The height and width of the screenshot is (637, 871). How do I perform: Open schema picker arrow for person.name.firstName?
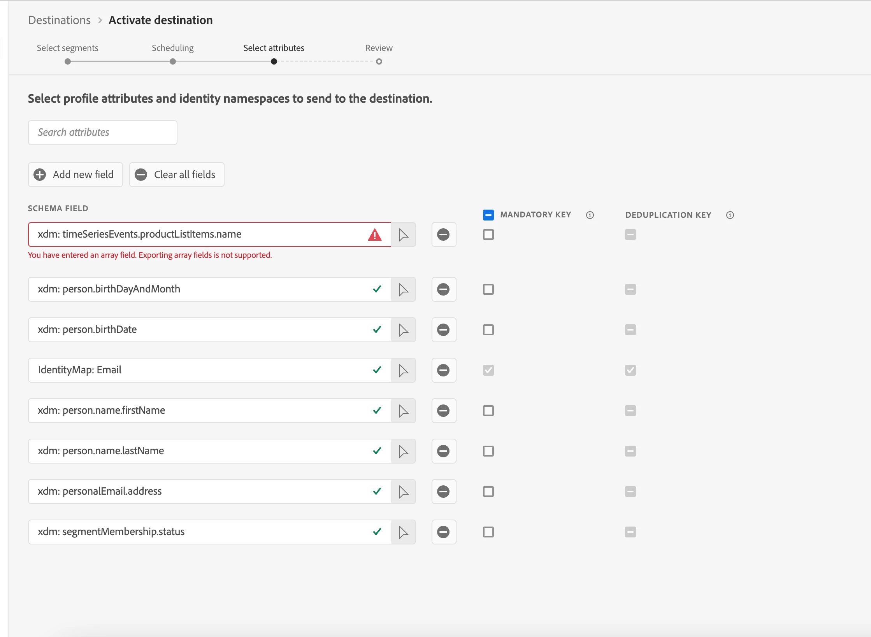404,411
